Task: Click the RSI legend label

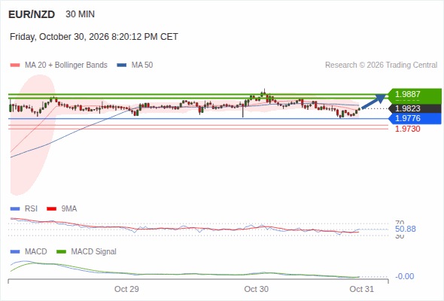Action: [31, 209]
